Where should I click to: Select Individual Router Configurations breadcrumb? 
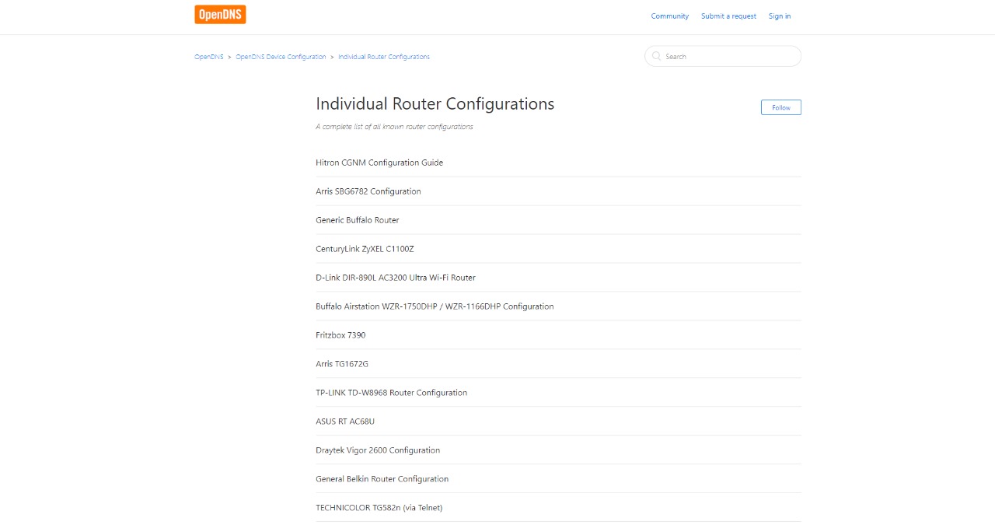point(384,57)
